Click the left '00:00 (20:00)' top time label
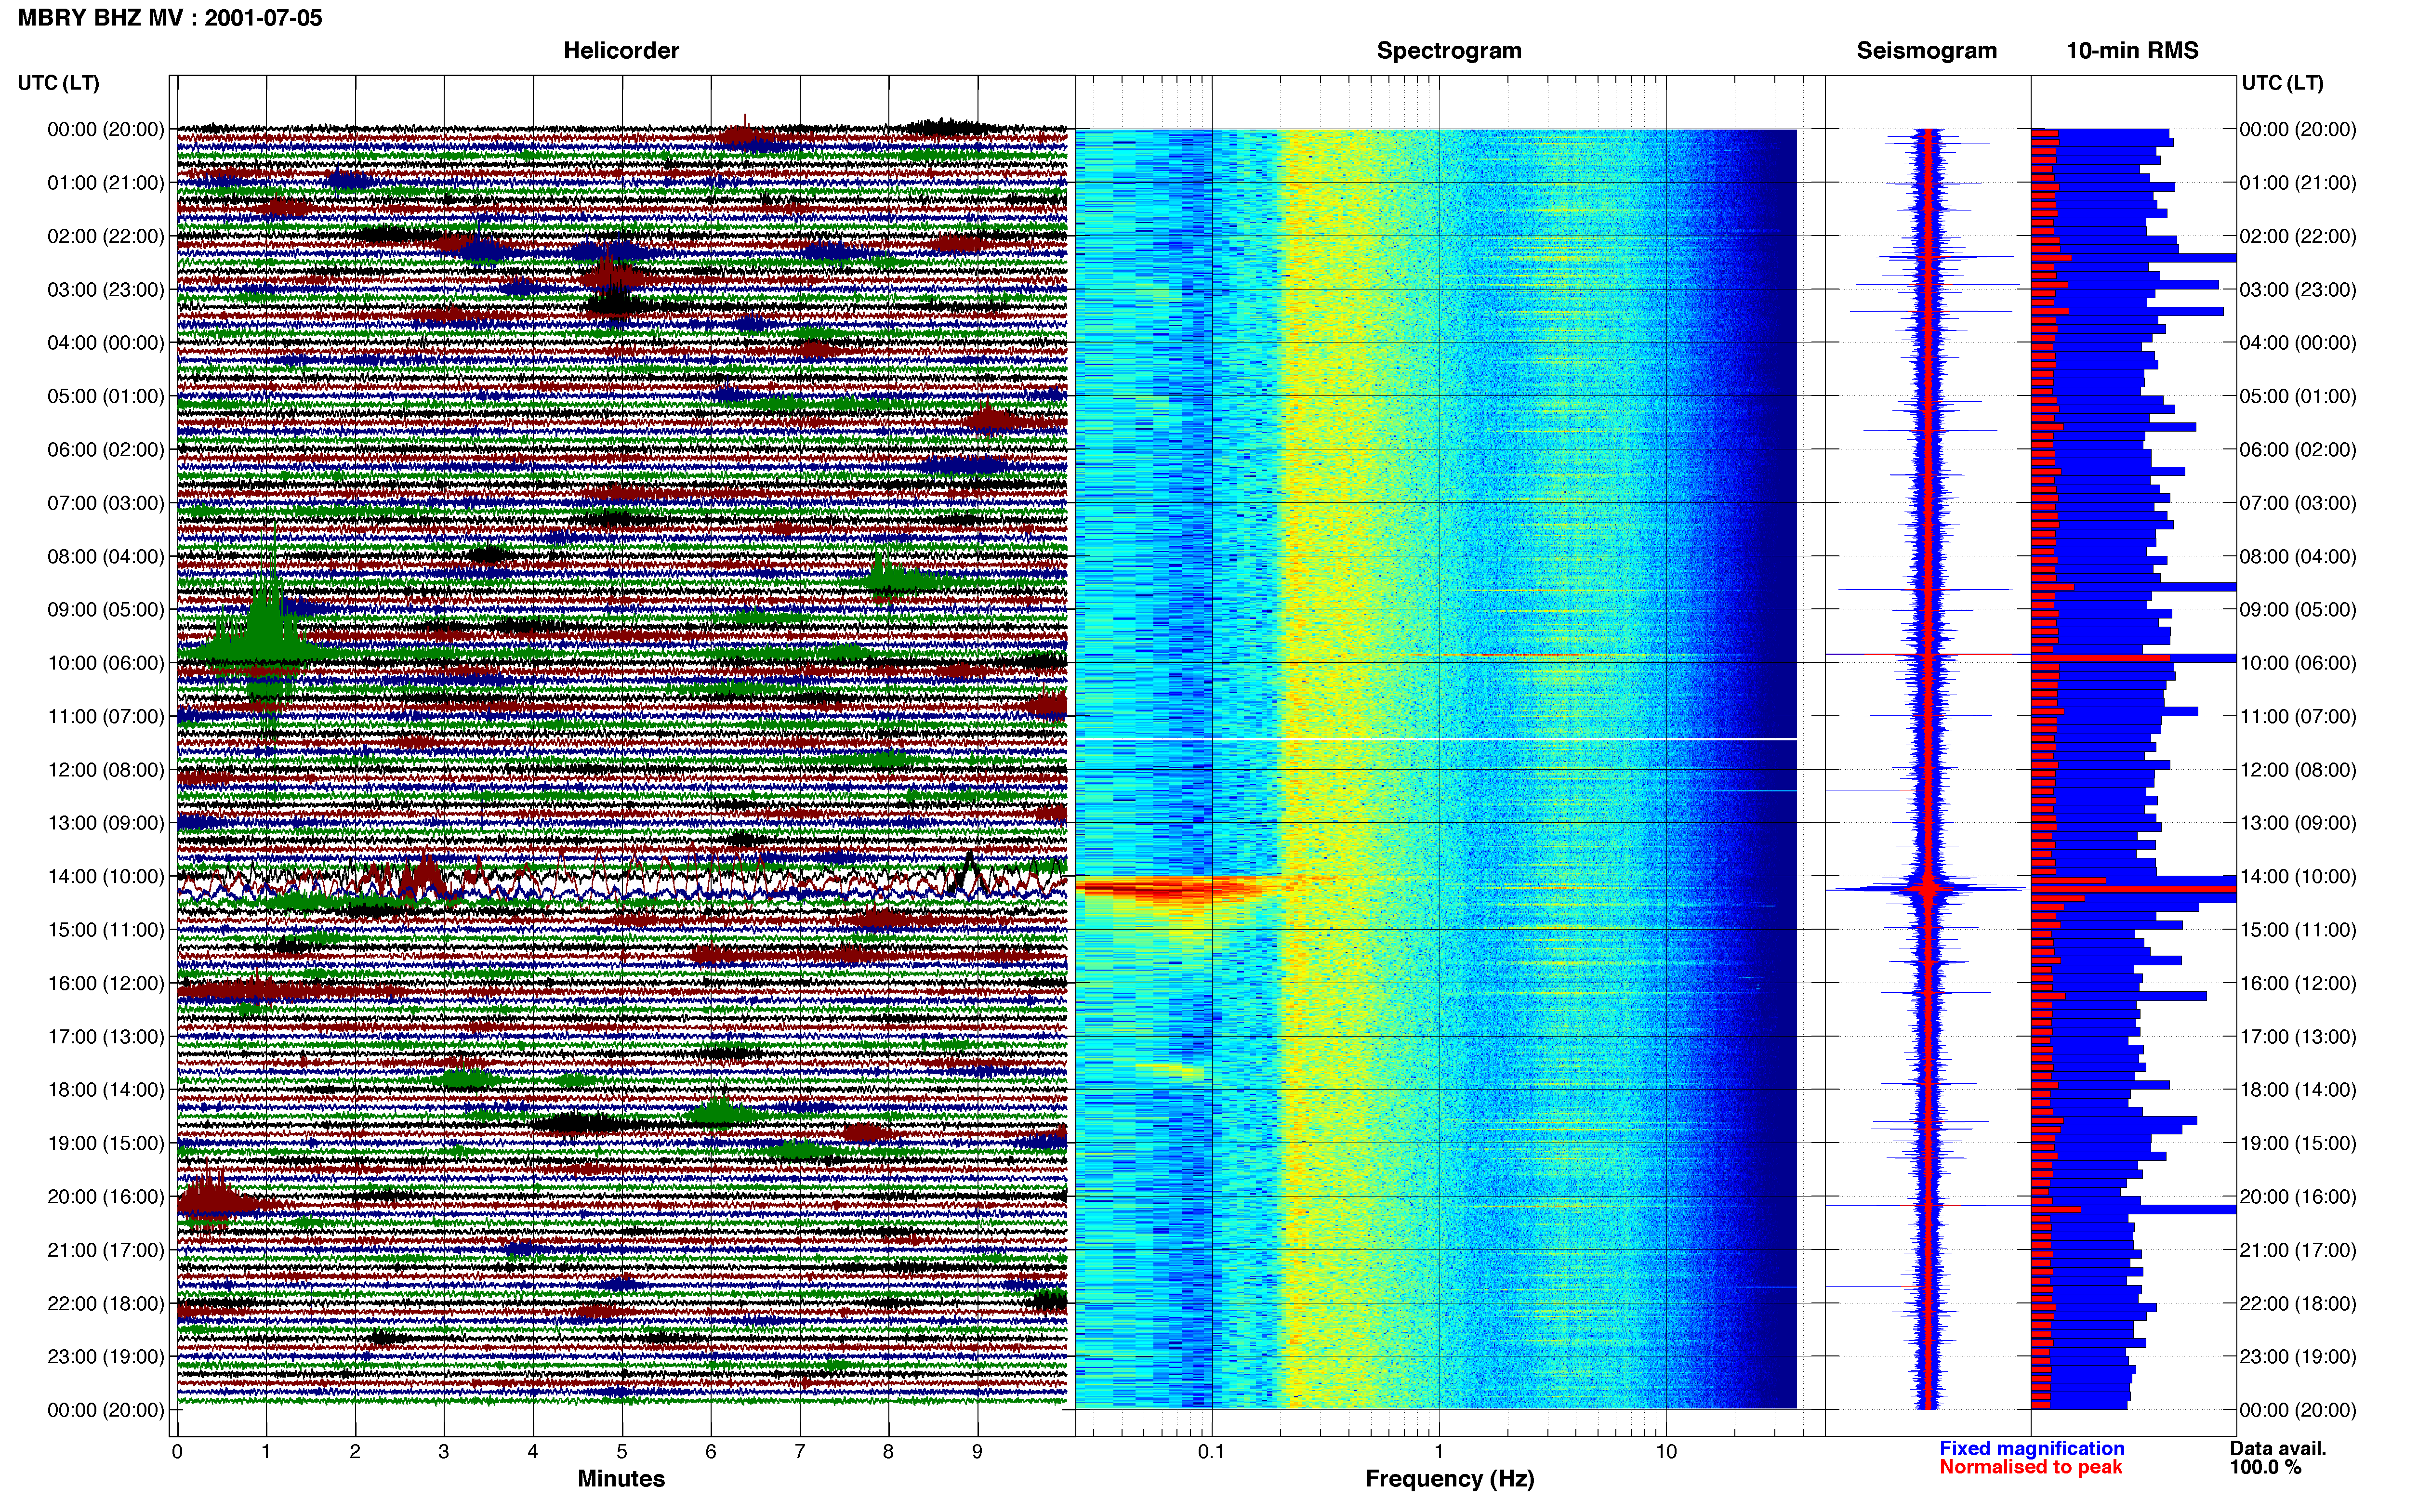The image size is (2418, 1512). (106, 129)
